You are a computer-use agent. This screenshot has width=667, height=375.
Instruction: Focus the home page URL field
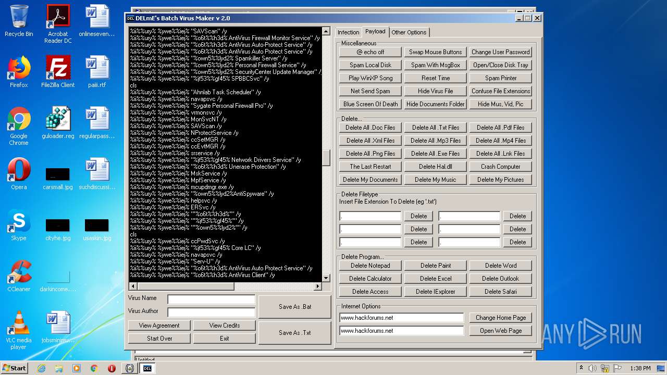point(401,318)
